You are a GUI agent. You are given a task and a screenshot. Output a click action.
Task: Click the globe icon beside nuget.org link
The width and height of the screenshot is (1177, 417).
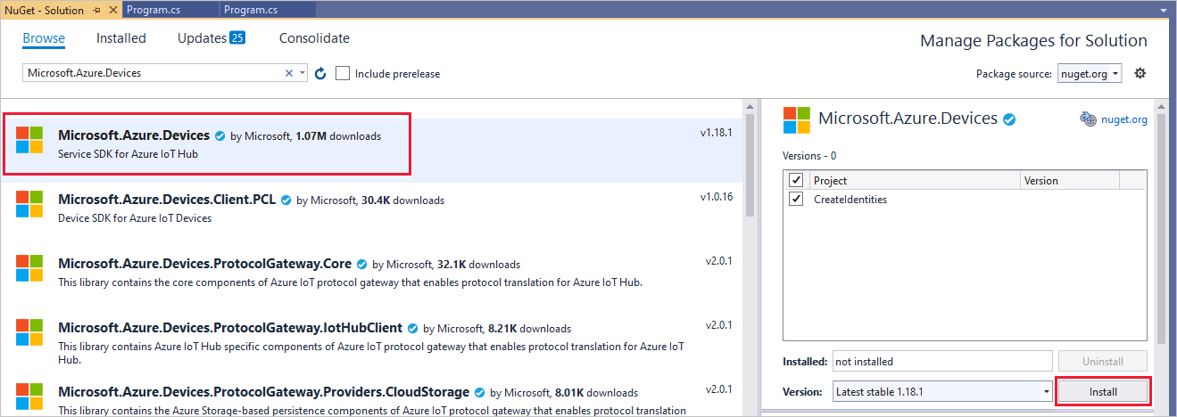(1088, 119)
